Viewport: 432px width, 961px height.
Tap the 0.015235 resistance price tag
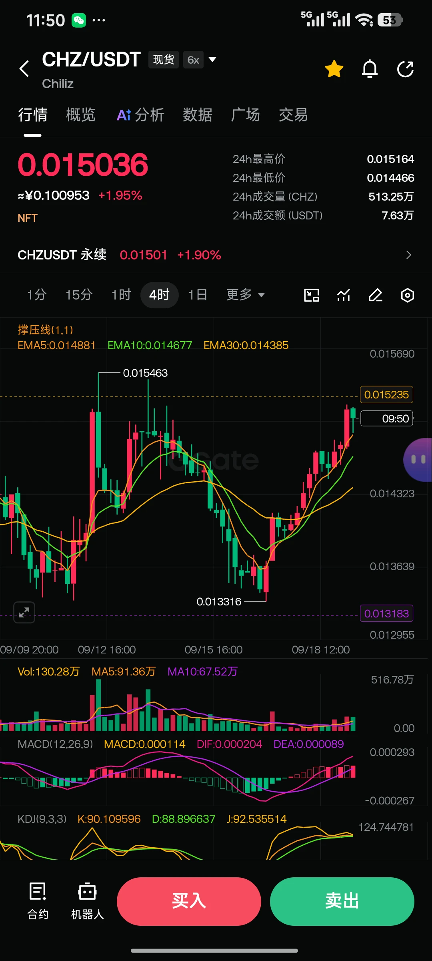pos(386,394)
